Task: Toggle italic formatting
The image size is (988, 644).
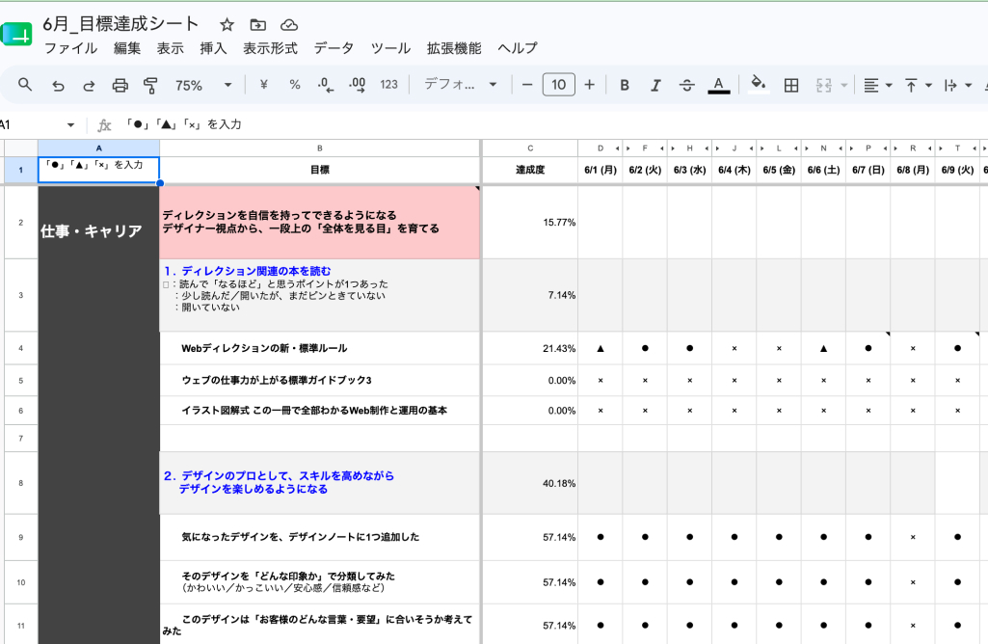Action: tap(655, 85)
